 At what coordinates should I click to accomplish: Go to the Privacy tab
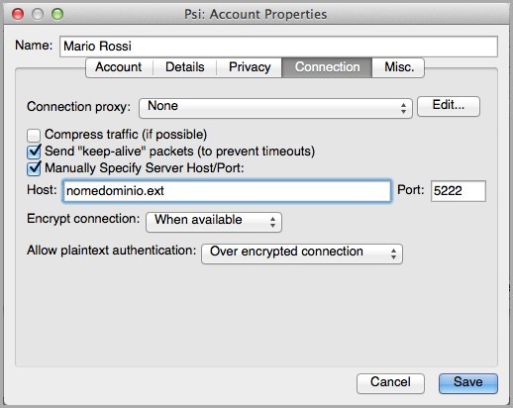point(250,67)
